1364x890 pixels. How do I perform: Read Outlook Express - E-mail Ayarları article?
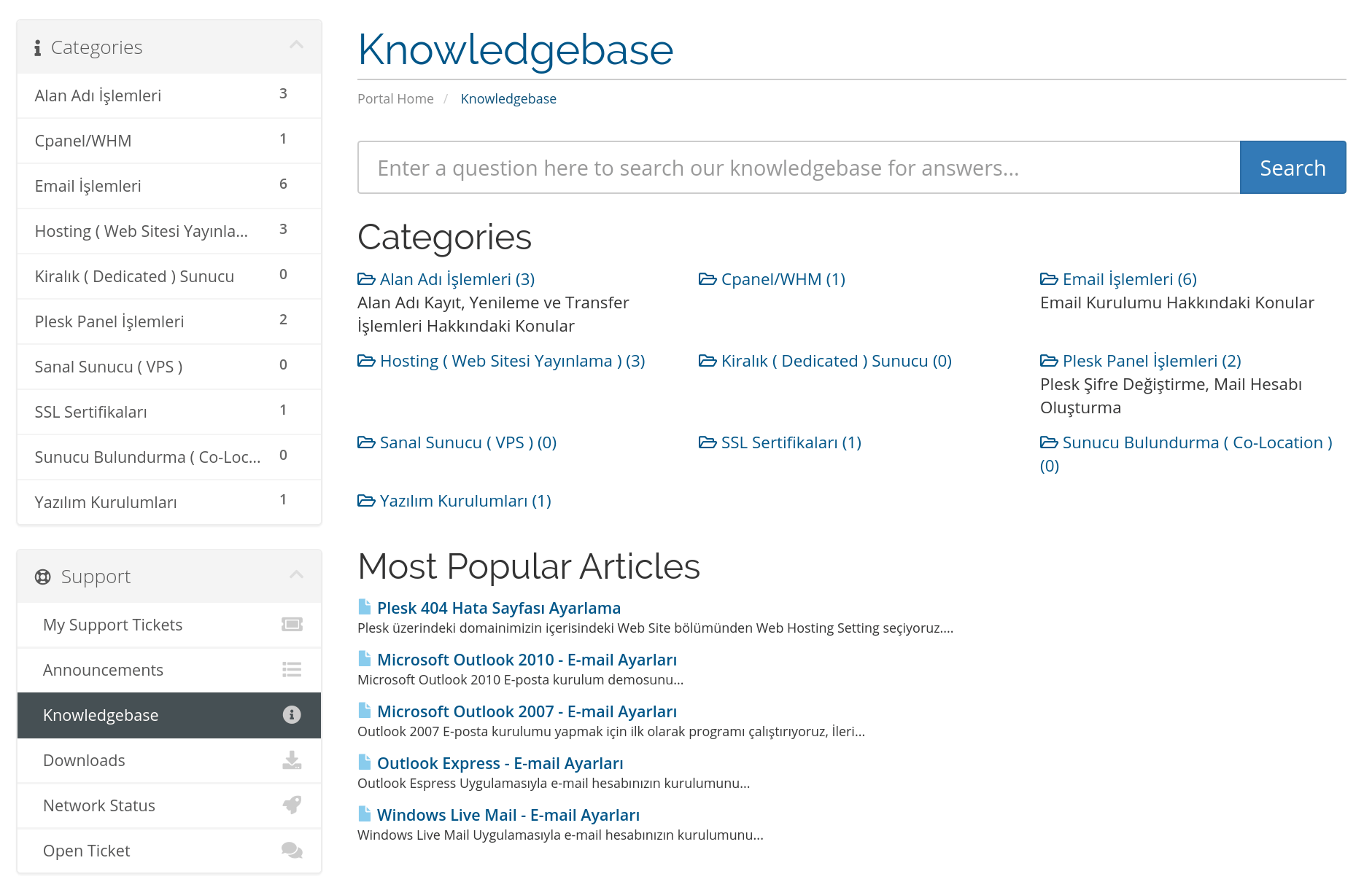(500, 763)
